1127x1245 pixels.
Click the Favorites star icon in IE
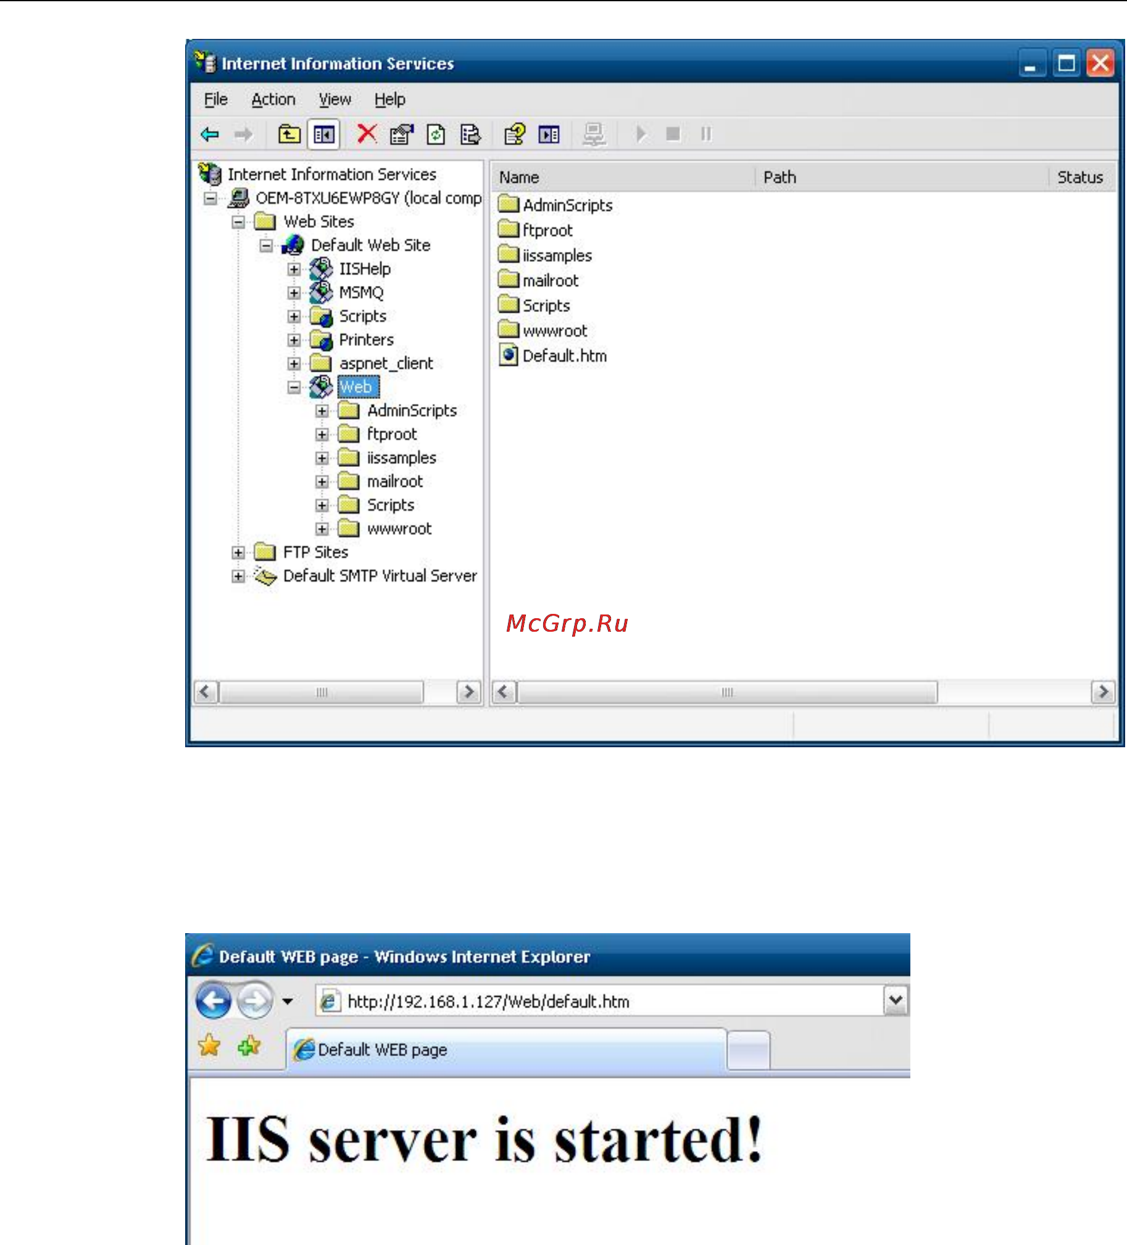[209, 1046]
